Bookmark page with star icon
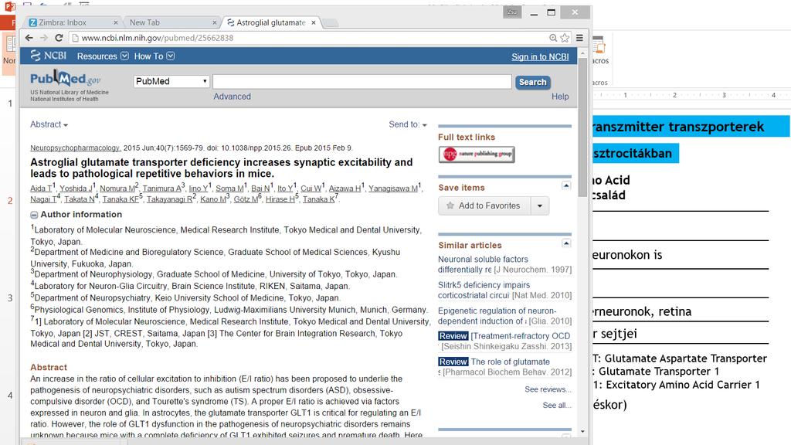Image resolution: width=791 pixels, height=445 pixels. click(x=565, y=38)
